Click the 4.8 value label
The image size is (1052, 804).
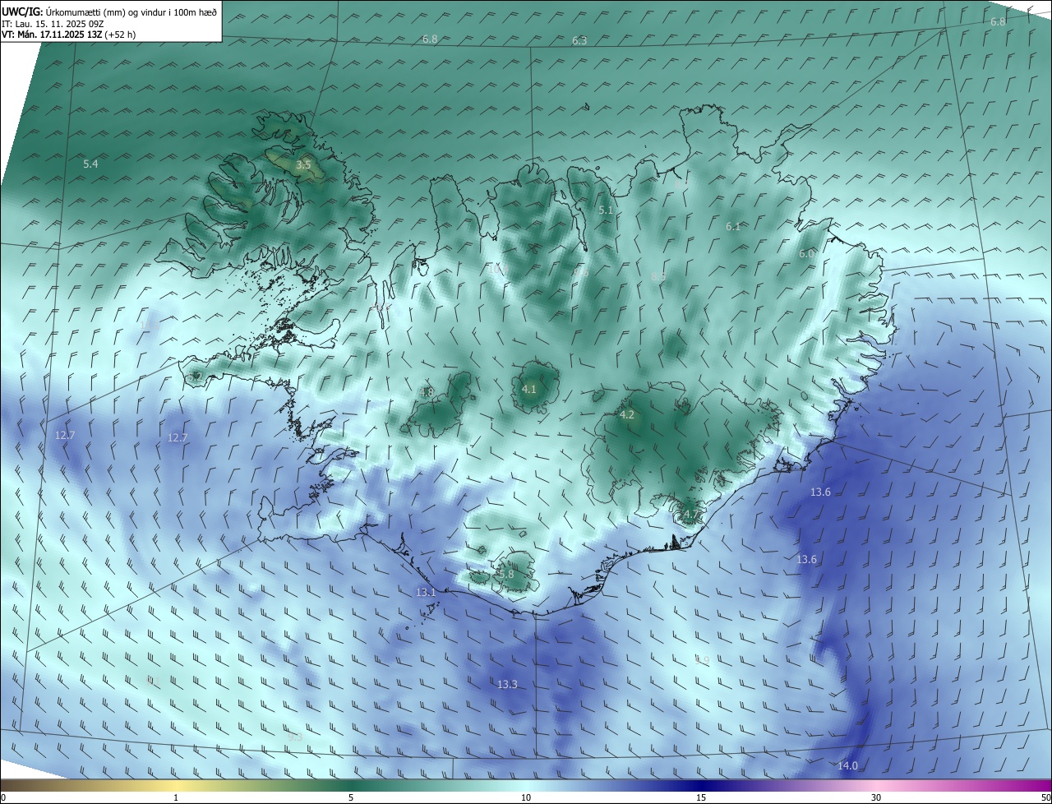[426, 393]
